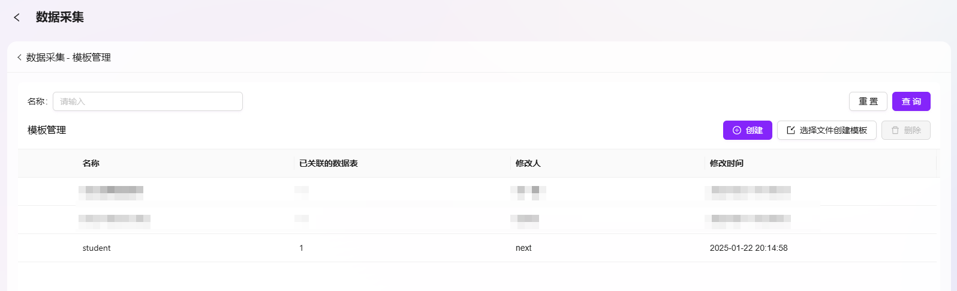957x291 pixels.
Task: Click the 2025-01-22 20:14:58 timestamp cell
Action: 749,248
